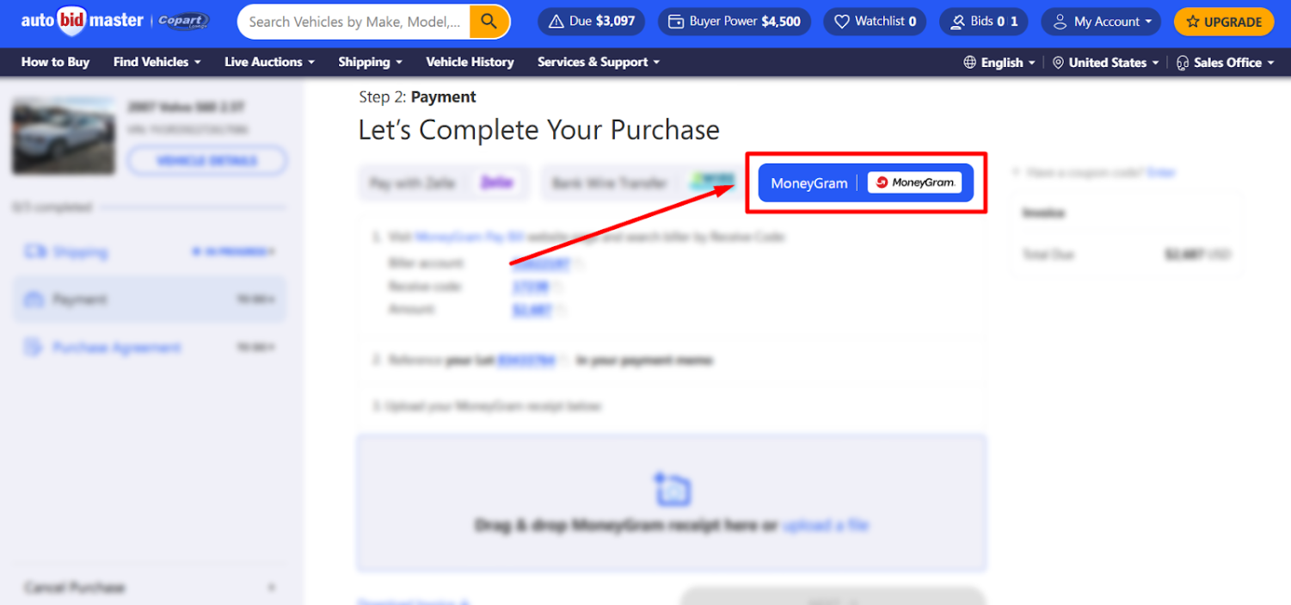Click the Vehicle Details button

click(x=206, y=161)
